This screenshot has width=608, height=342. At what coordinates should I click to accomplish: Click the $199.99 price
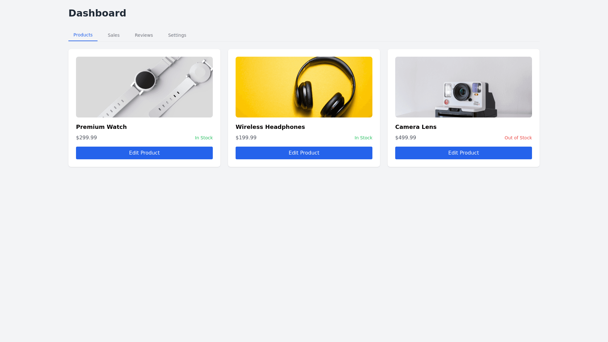point(246,138)
